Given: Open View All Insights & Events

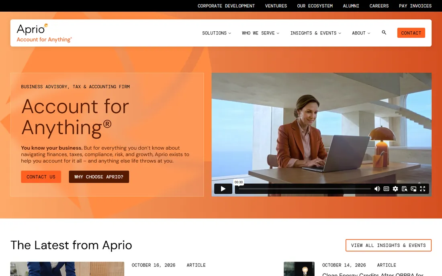Looking at the screenshot, I should tap(389, 246).
